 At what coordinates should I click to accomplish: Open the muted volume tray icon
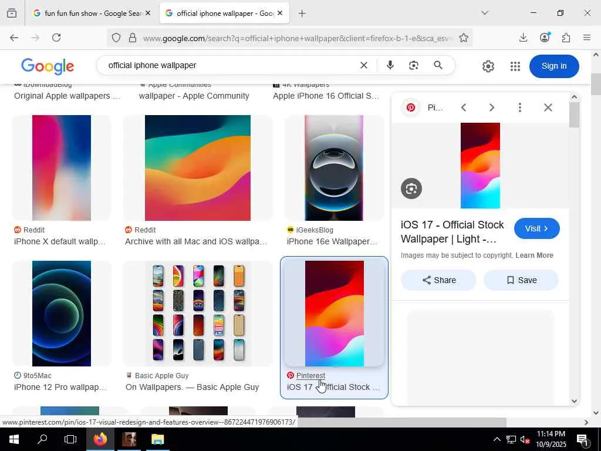click(x=525, y=439)
